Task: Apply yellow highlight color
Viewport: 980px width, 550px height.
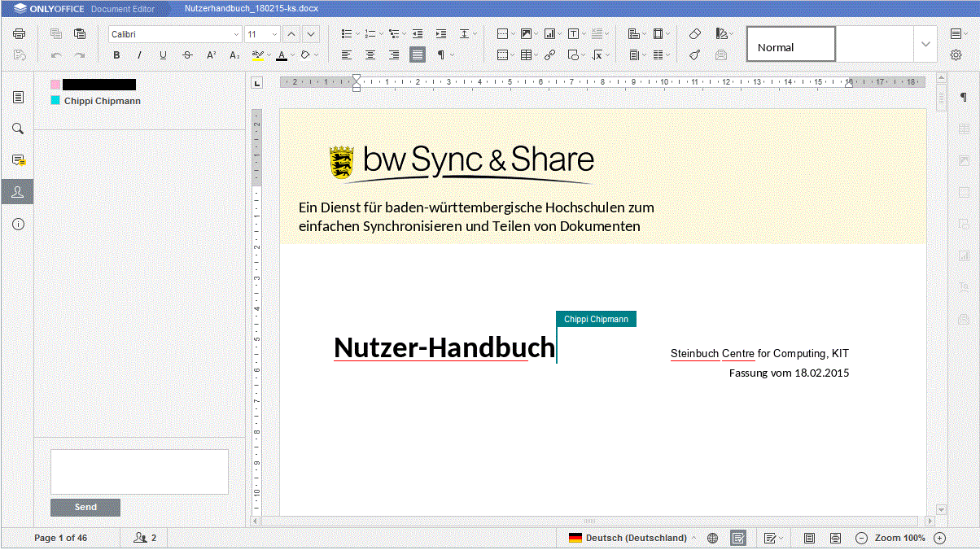Action: [x=257, y=55]
